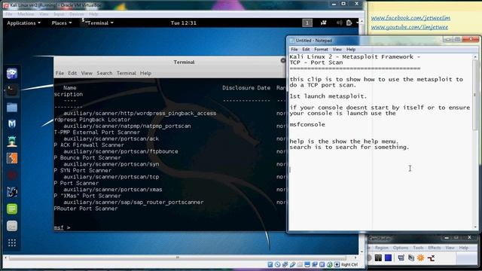482x271 pixels.
Task: Open Format menu in Notepad
Action: 322,50
